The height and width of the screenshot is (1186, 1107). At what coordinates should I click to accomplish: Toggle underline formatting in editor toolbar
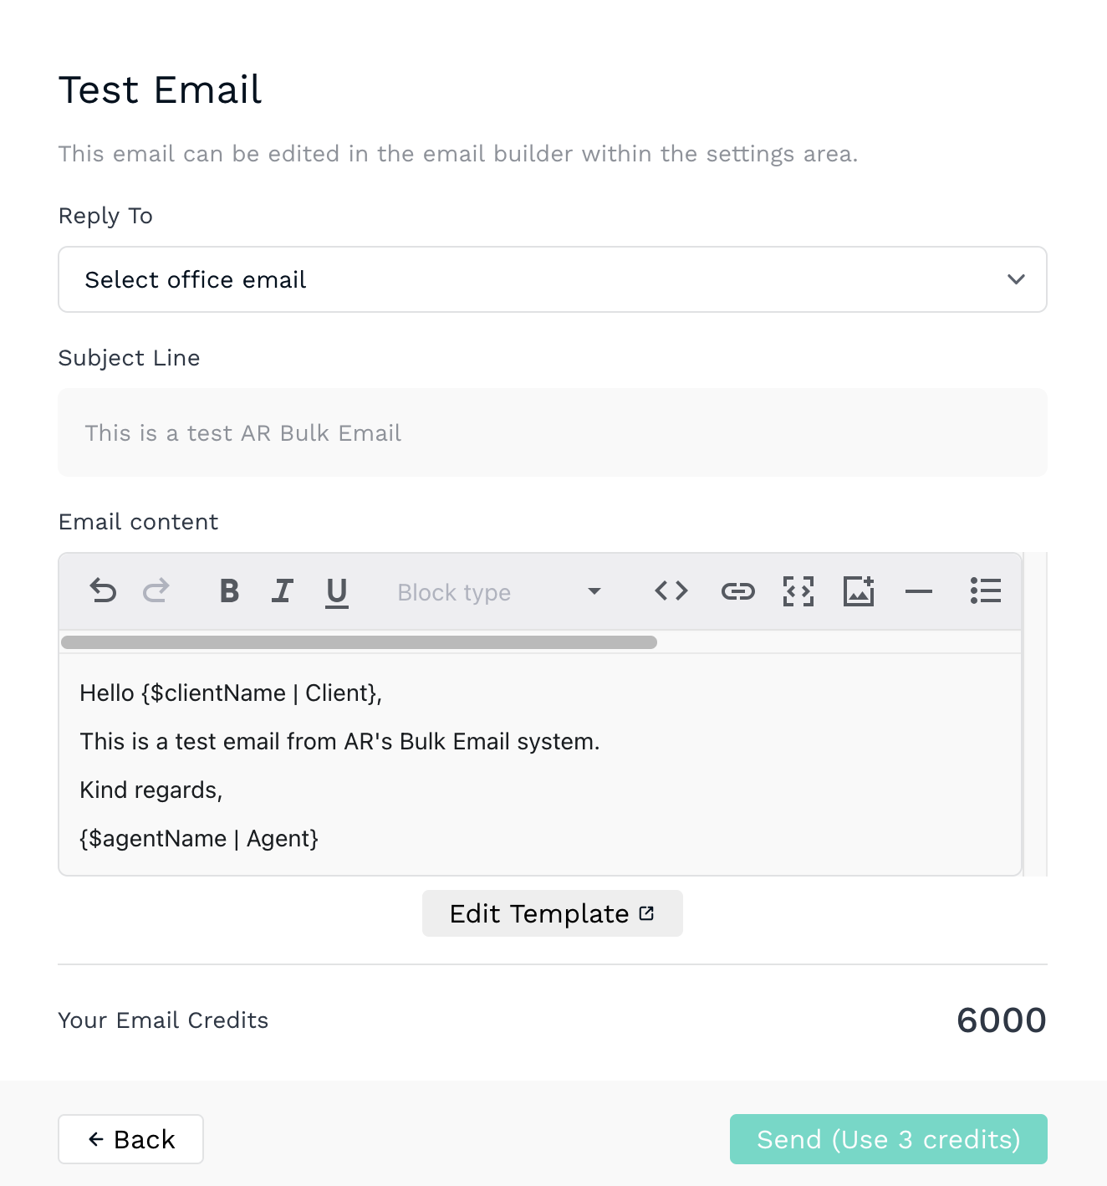[x=337, y=592]
